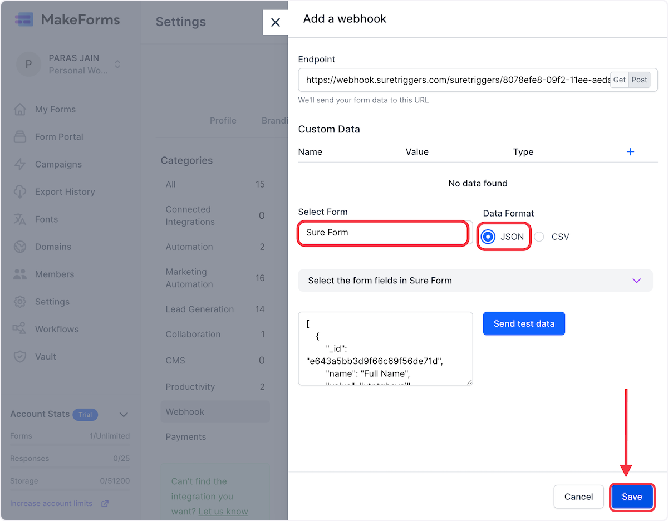Open Increase account limits link
The width and height of the screenshot is (668, 521).
click(51, 503)
